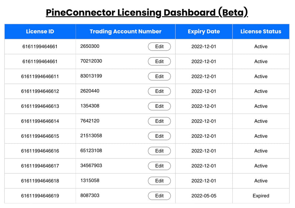Screen dimensions: 295x208
Task: Edit trading account number 83013199
Action: pos(159,76)
